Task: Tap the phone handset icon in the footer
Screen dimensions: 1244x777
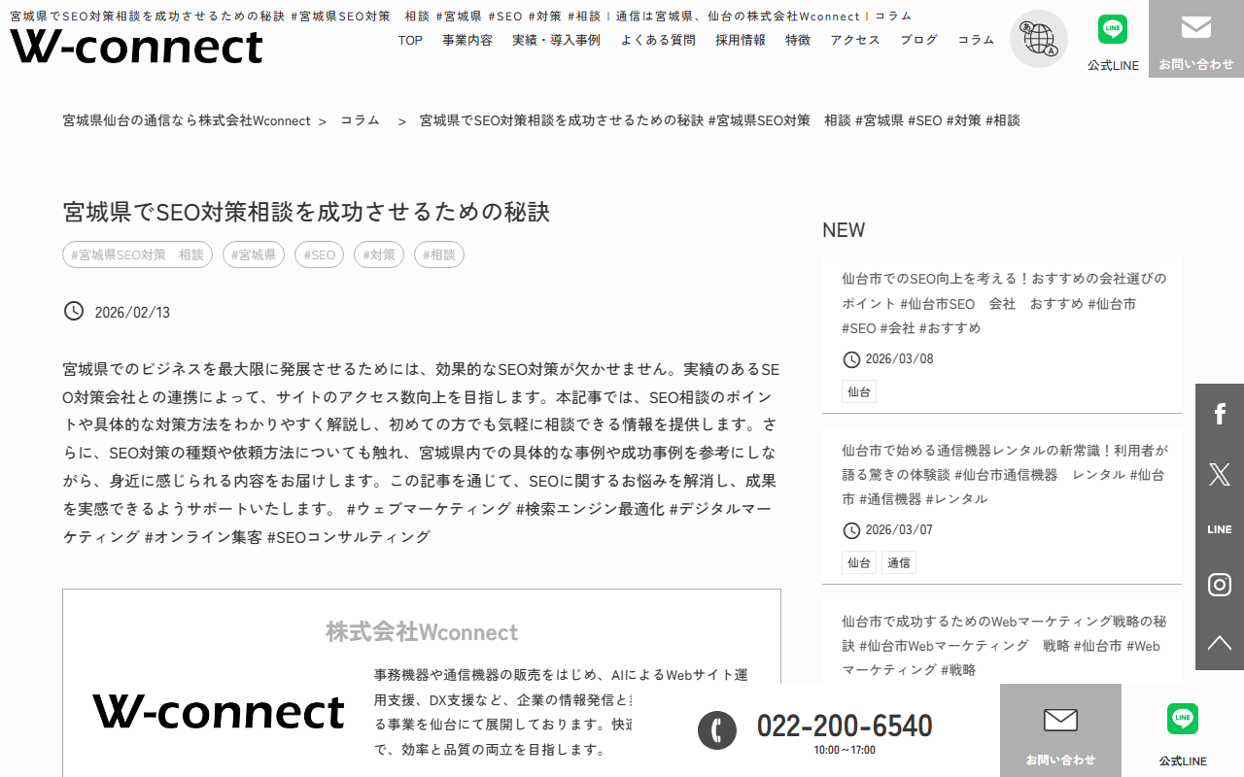Action: click(717, 730)
